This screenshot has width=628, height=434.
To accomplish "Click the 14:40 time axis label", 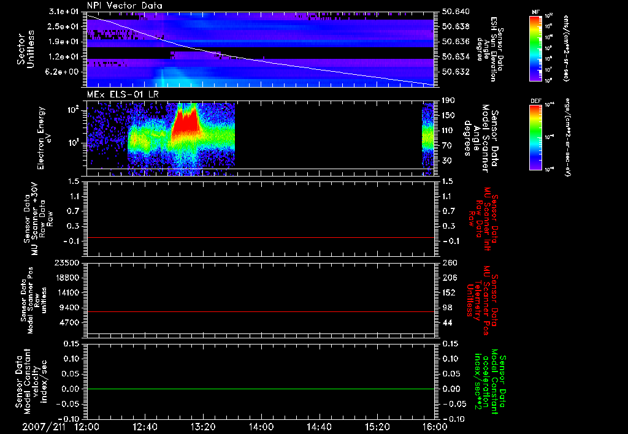I will pos(319,427).
